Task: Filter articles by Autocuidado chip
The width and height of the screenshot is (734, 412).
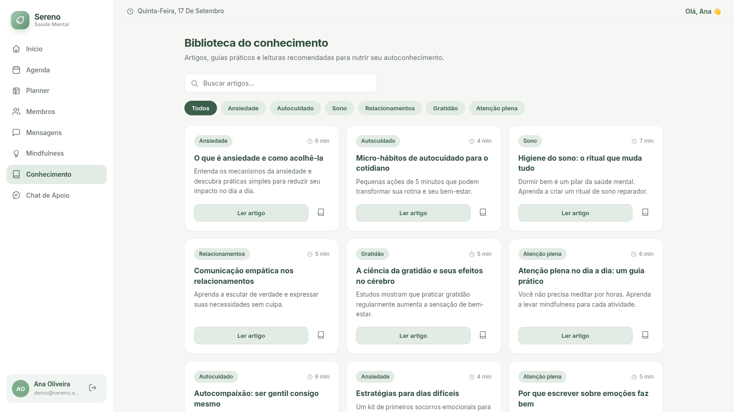Action: coord(295,108)
